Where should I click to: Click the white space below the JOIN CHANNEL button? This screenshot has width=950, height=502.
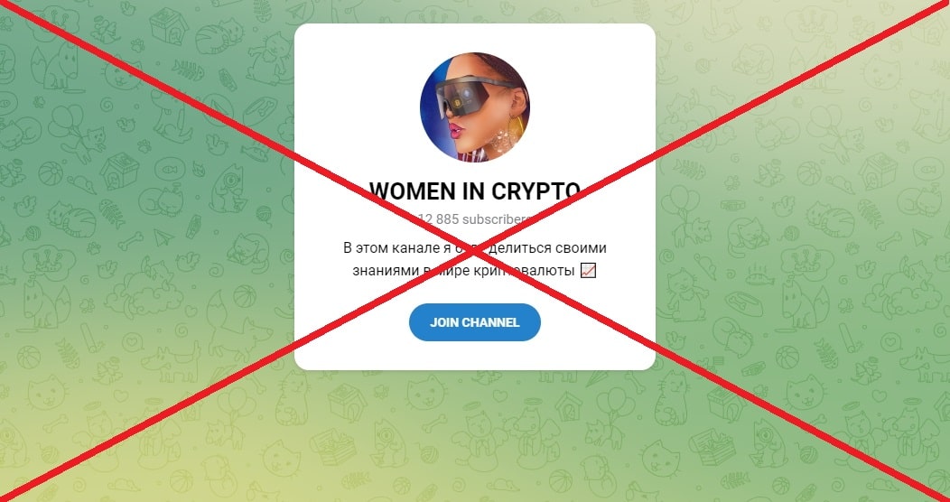coord(474,356)
